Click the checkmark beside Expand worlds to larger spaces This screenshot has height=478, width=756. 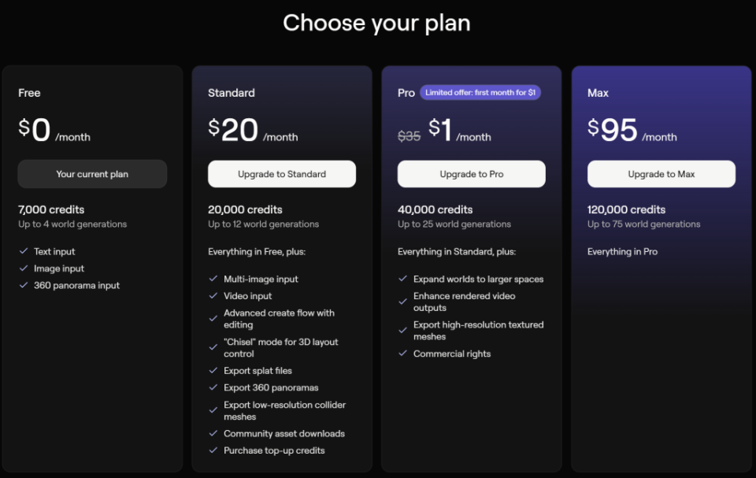(402, 280)
